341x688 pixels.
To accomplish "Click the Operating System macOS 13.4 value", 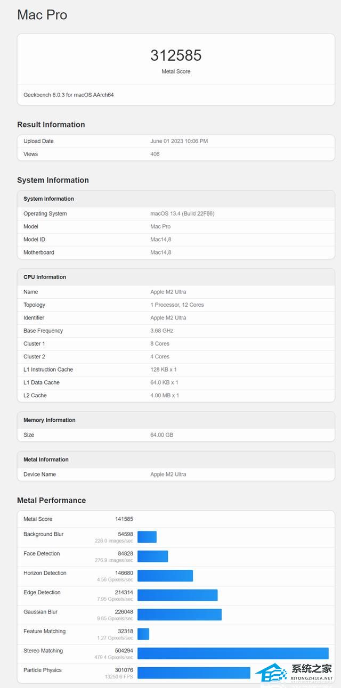I will pyautogui.click(x=182, y=214).
